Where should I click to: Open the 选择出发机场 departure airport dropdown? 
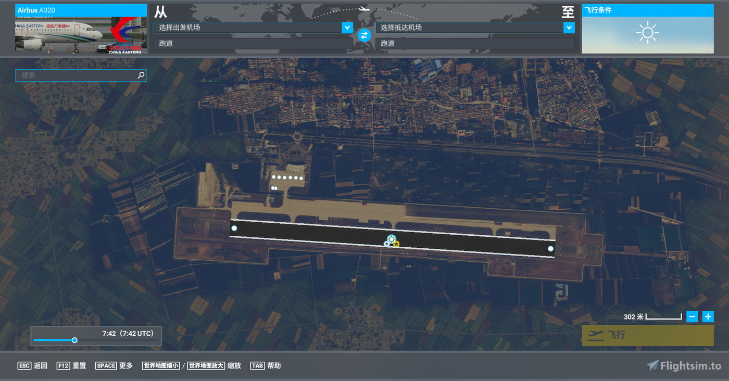pos(253,27)
